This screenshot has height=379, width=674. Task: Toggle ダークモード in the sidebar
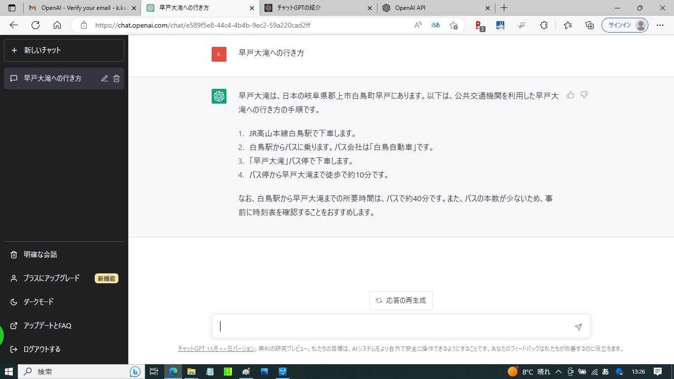point(38,302)
